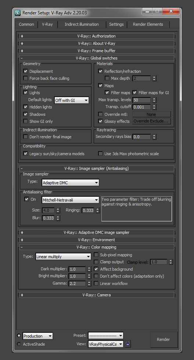Collapse the V-Ray:: Color mapping rollout
Viewport: 194px width, 360px height.
tap(97, 247)
